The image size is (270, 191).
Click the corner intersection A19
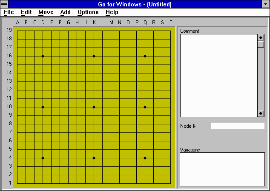17,31
